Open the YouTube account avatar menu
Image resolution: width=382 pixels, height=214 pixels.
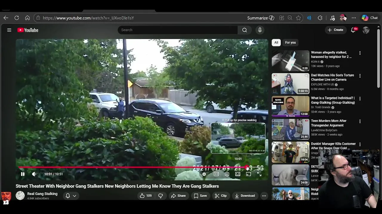click(366, 30)
